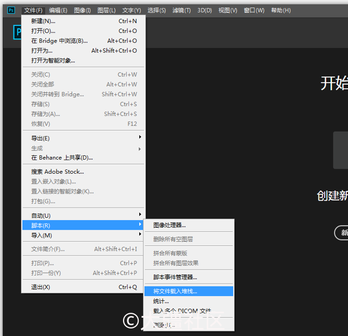Choose 搜索 Adobe Stock... entry

coord(84,172)
